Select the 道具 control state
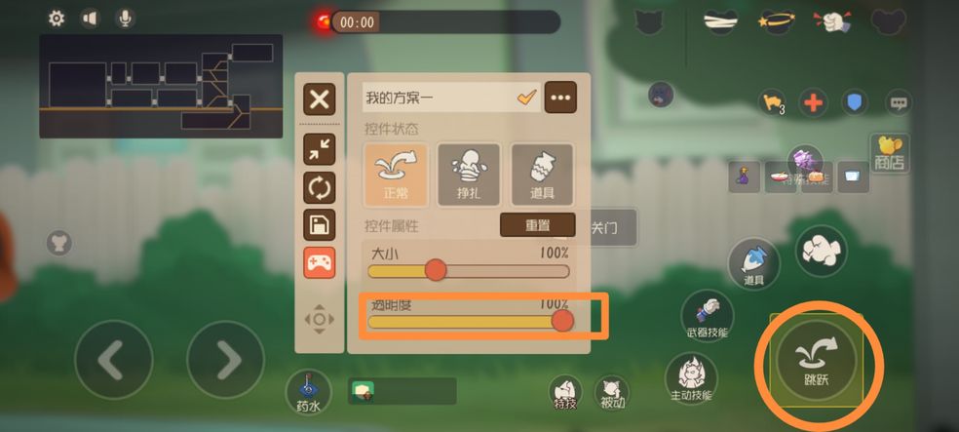959x432 pixels. [542, 175]
